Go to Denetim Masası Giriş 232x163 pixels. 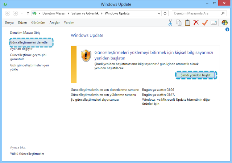point(25,33)
